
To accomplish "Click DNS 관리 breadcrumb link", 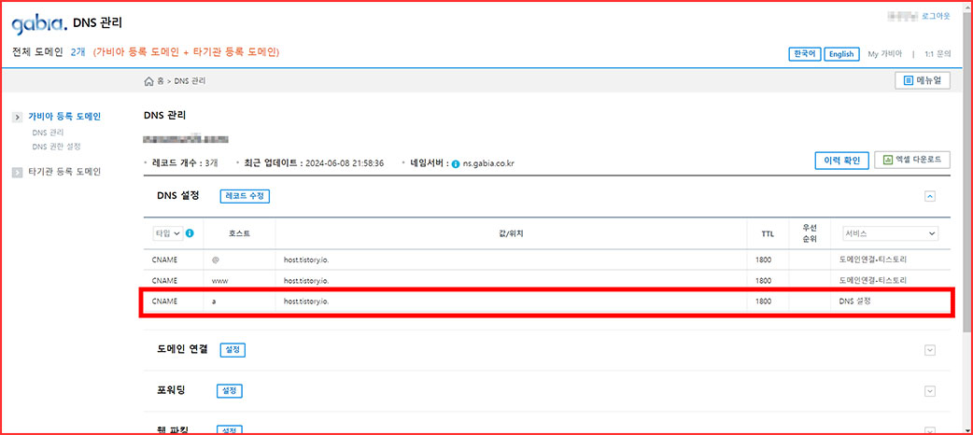I will click(190, 81).
